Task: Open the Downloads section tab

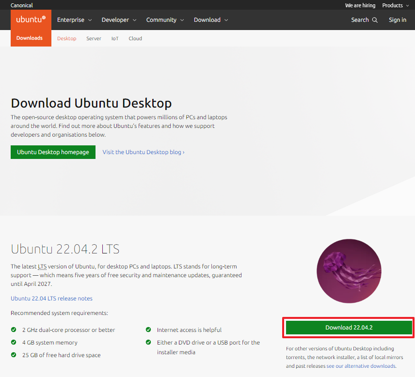Action: (30, 38)
